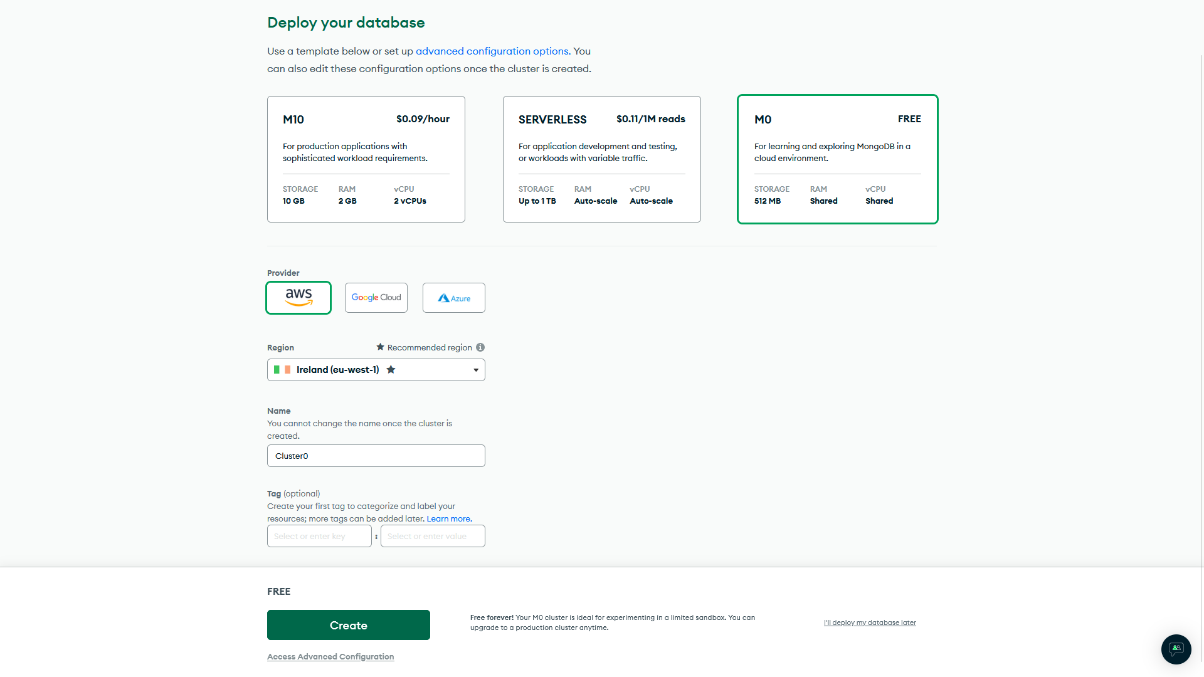Image resolution: width=1204 pixels, height=677 pixels.
Task: Click Access Advanced Configuration
Action: [330, 656]
